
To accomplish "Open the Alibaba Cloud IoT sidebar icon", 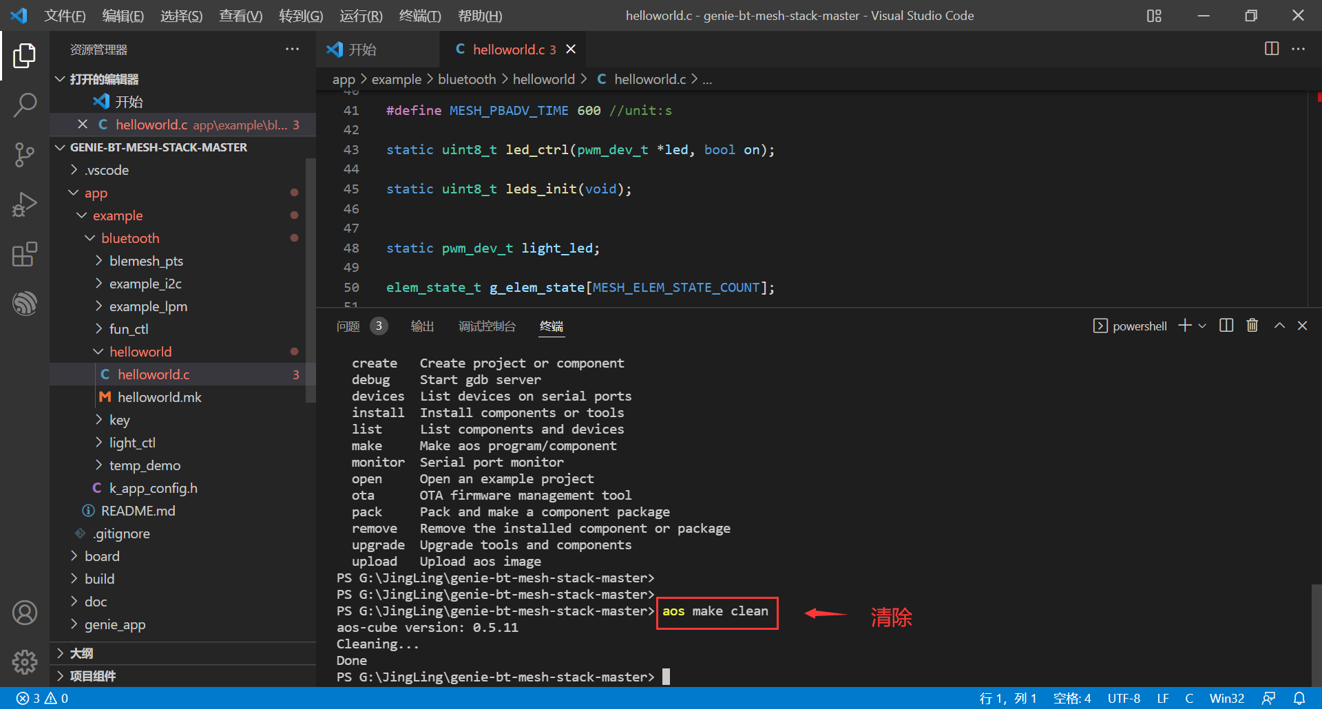I will coord(25,304).
